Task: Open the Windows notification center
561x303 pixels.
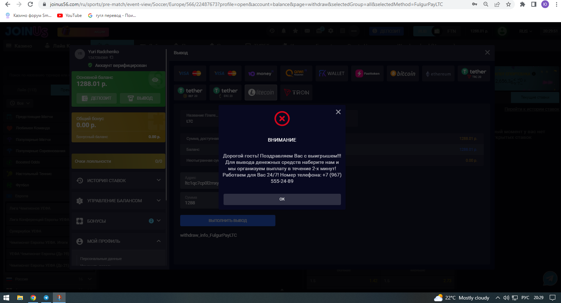Action: [x=553, y=298]
